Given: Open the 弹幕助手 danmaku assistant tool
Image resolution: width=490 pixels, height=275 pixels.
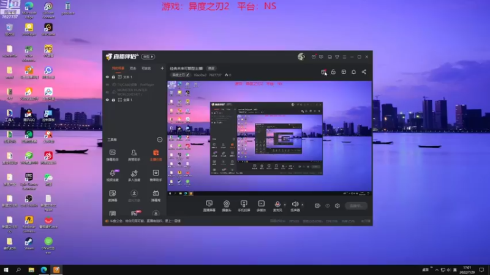Looking at the screenshot, I should 113,155.
